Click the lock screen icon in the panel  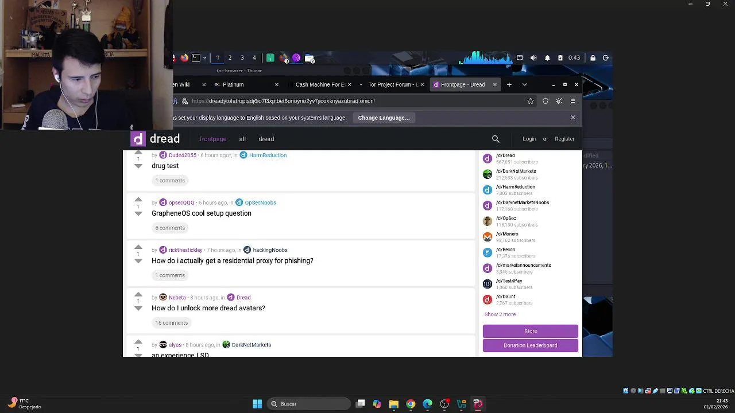592,58
